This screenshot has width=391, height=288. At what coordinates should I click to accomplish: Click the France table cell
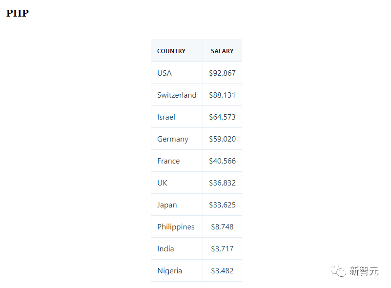pos(168,161)
